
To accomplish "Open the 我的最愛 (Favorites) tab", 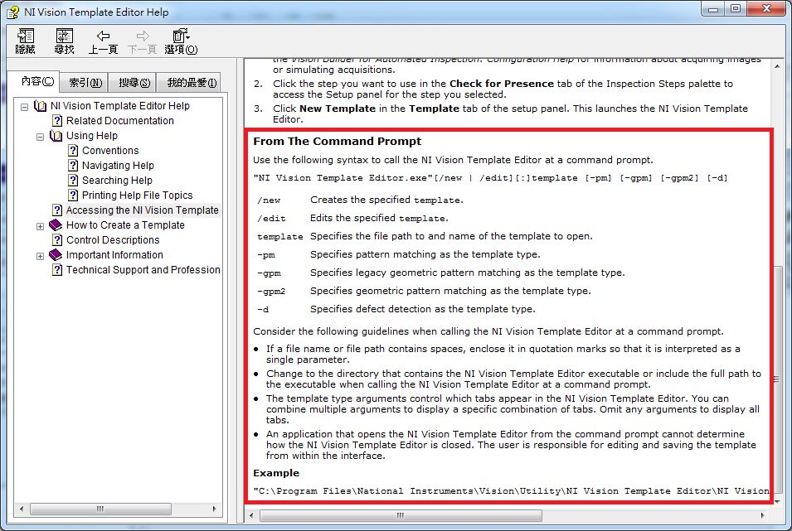I will tap(192, 82).
